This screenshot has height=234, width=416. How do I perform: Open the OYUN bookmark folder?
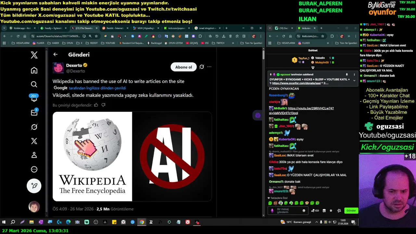pos(67,43)
